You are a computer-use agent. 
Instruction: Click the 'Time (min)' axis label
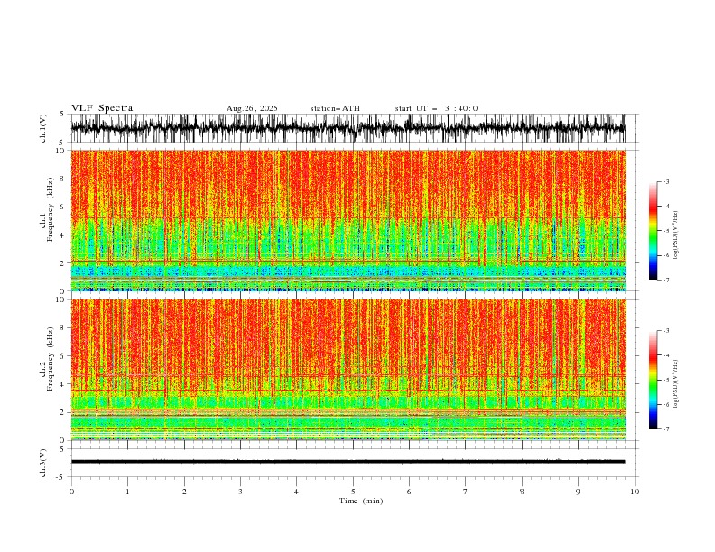click(x=361, y=501)
